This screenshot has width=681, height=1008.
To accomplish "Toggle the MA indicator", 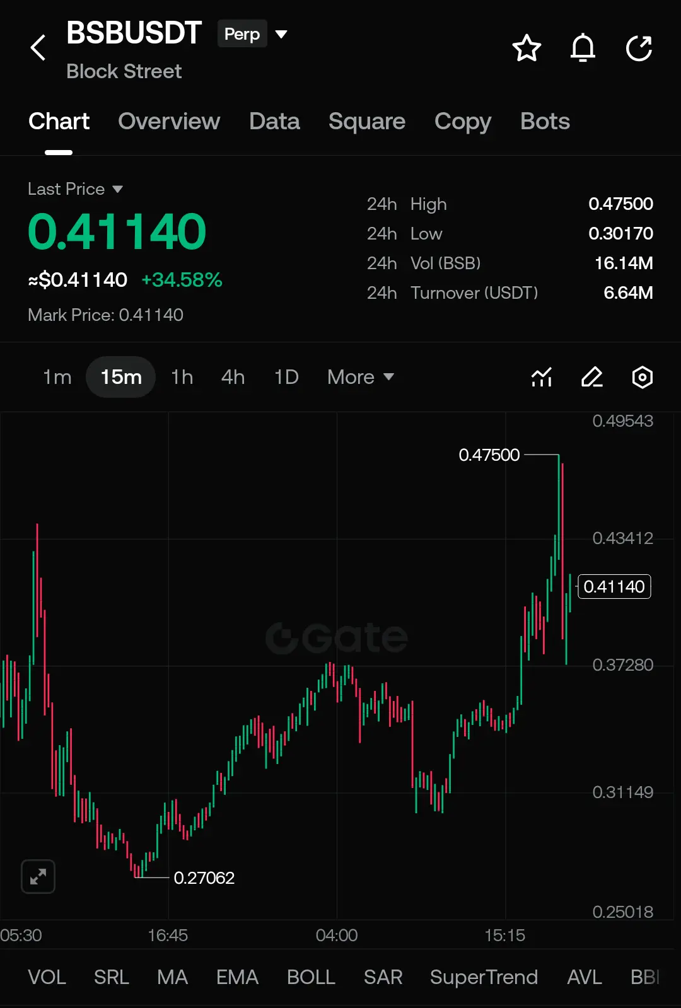I will (173, 977).
